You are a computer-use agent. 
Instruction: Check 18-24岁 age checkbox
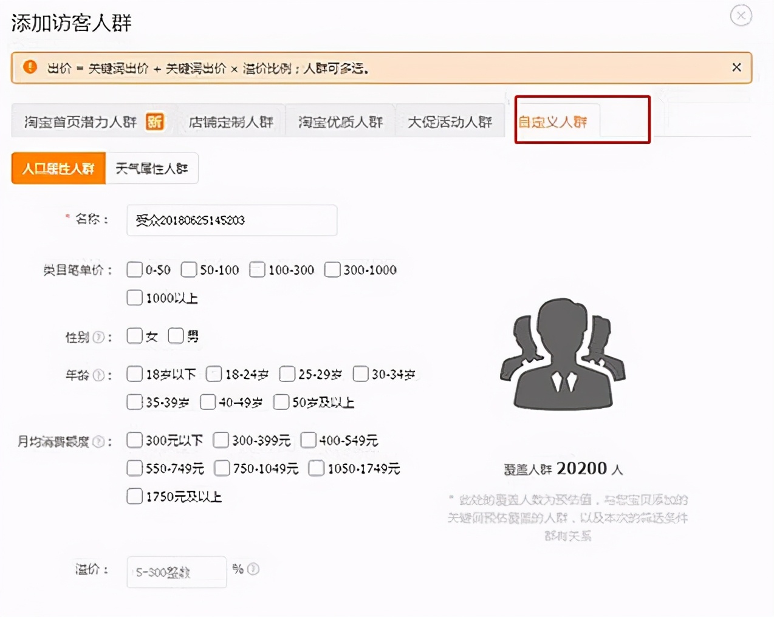(214, 374)
